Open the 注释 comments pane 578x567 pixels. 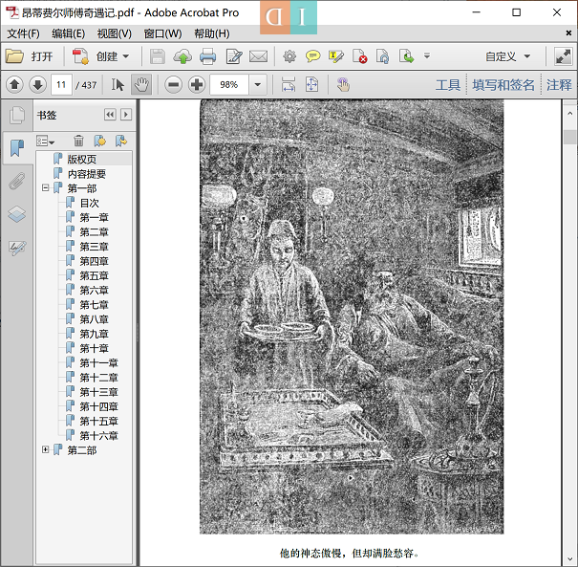coord(559,85)
